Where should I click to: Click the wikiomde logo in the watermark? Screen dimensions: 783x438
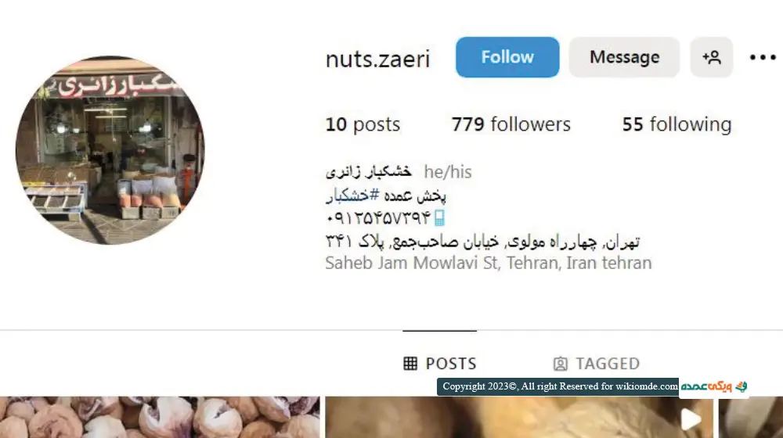pyautogui.click(x=713, y=386)
